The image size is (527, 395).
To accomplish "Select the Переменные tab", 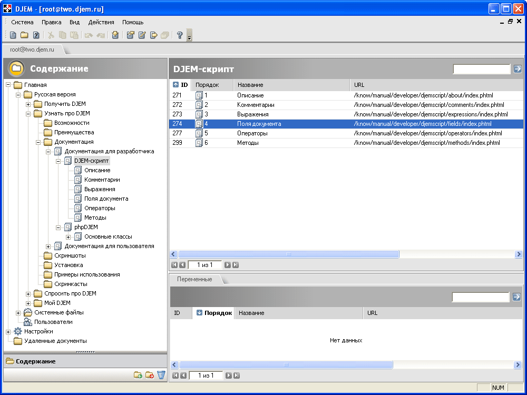I will pos(194,279).
